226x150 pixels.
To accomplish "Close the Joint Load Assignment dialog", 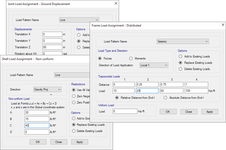I will coord(116,3).
